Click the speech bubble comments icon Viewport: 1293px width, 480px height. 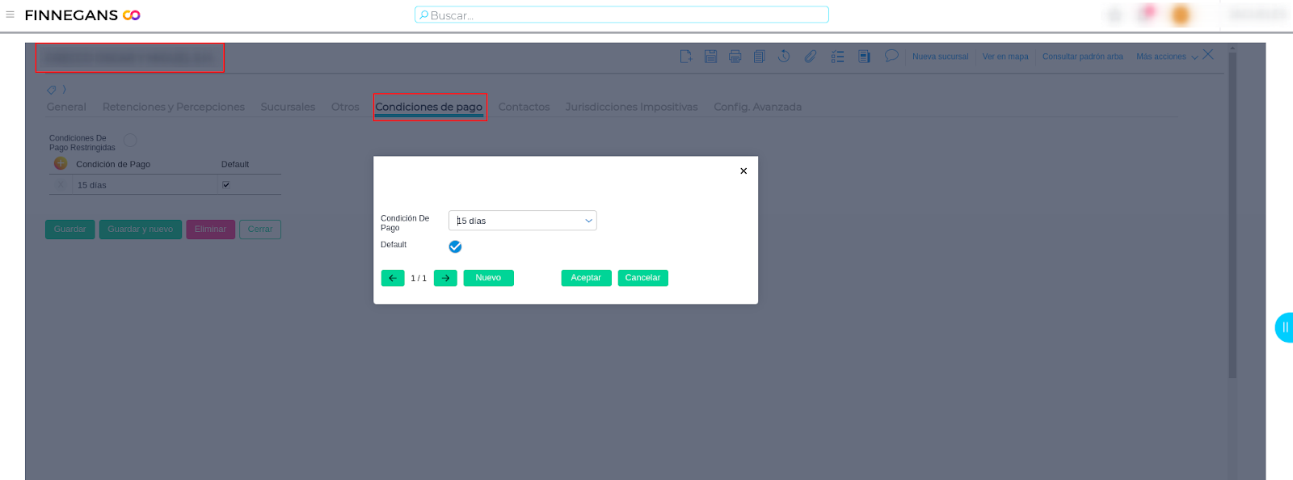point(891,56)
